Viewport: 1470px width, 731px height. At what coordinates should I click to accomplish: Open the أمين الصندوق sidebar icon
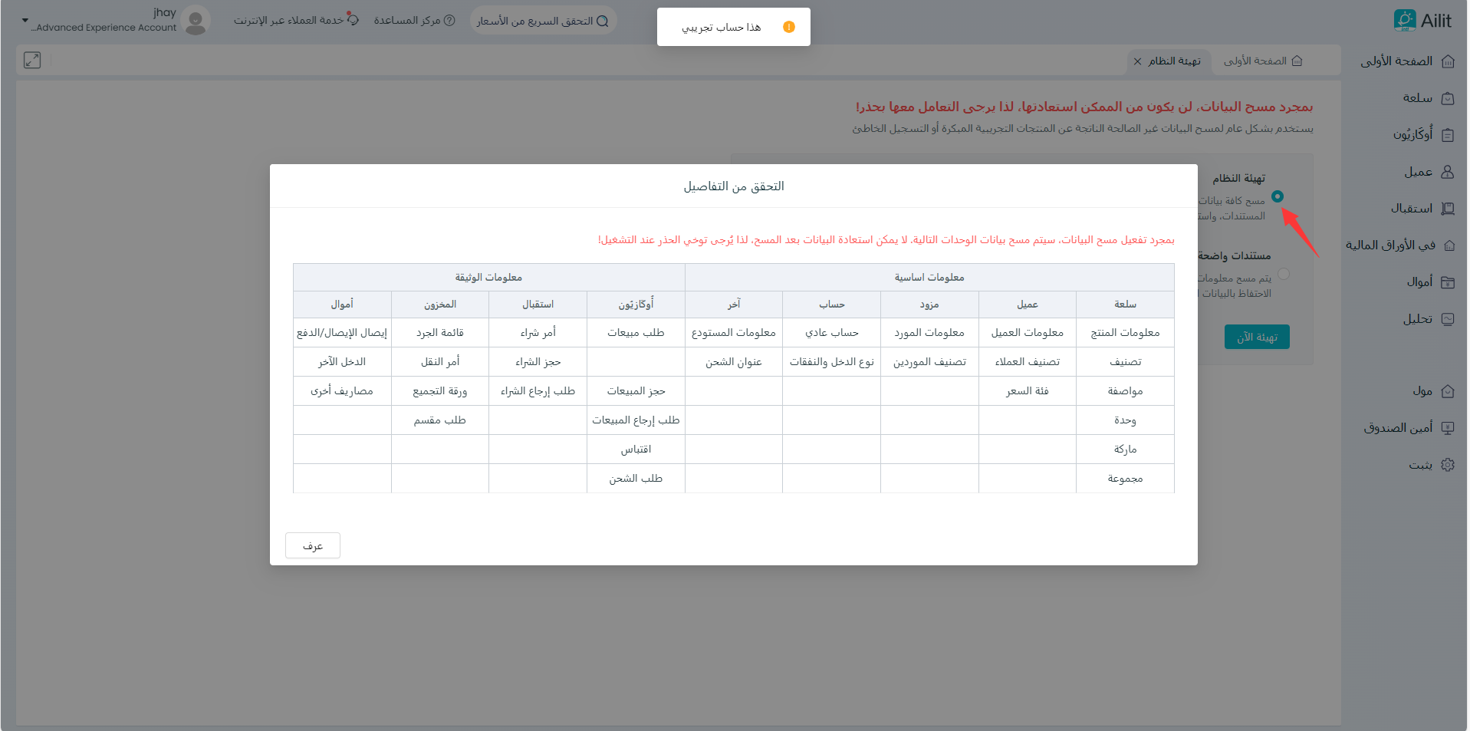click(1448, 428)
